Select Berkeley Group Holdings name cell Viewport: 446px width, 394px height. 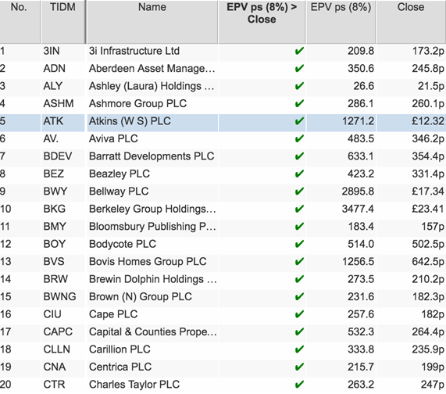[x=152, y=209]
